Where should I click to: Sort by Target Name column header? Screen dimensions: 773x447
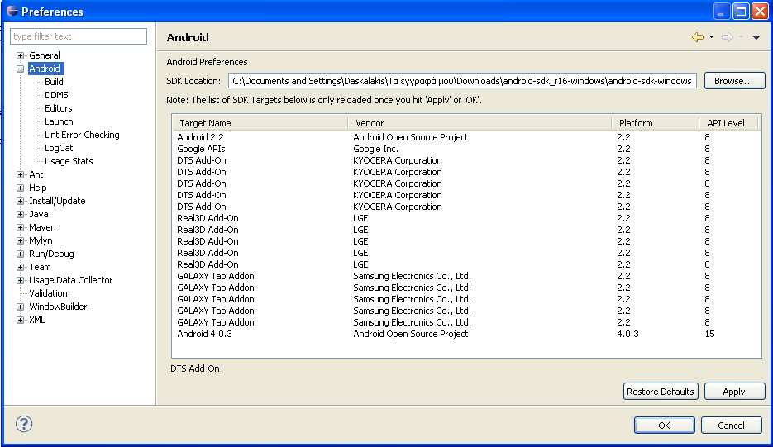[x=260, y=123]
